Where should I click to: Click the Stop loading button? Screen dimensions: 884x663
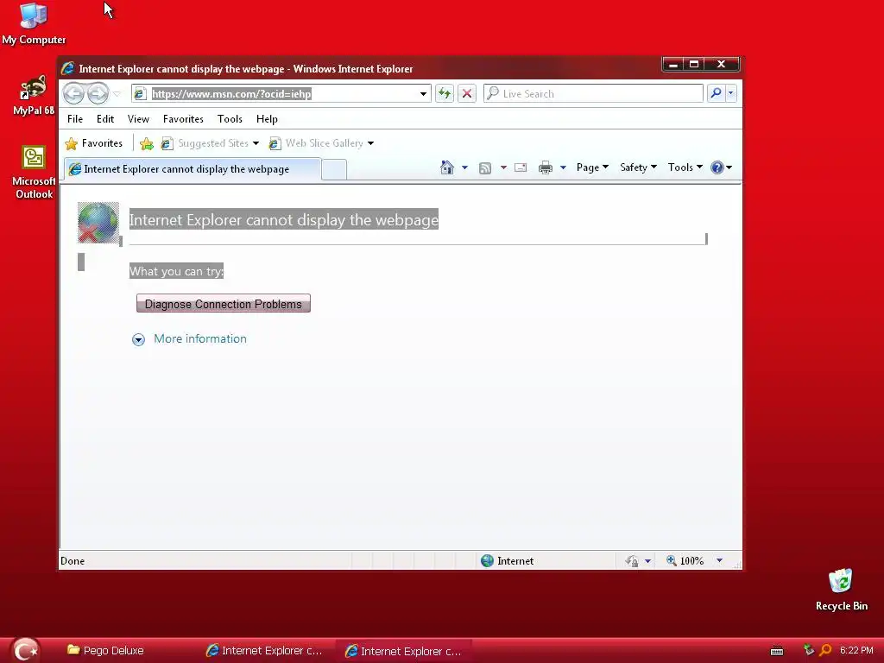click(467, 93)
